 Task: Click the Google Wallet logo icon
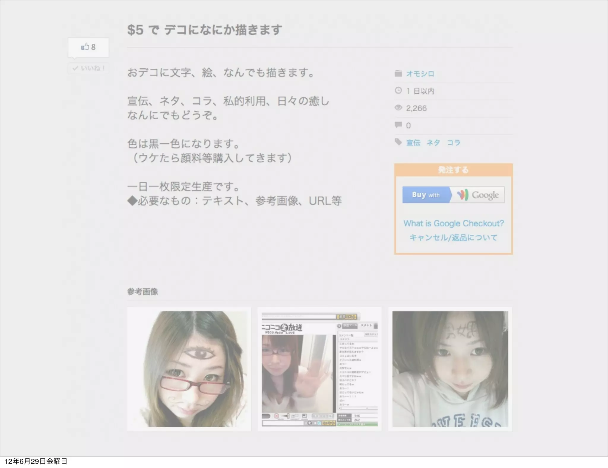click(x=463, y=195)
